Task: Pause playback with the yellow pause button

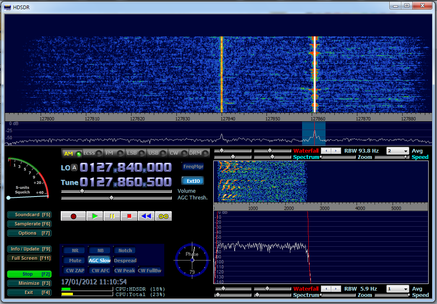Action: (112, 216)
